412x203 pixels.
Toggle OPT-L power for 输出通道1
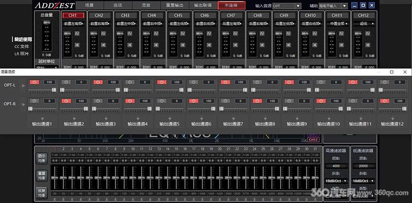click(35, 82)
